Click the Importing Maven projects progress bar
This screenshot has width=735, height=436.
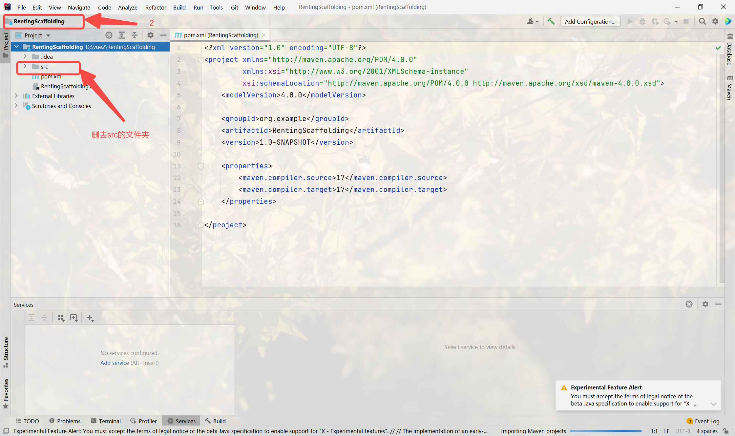(606, 431)
